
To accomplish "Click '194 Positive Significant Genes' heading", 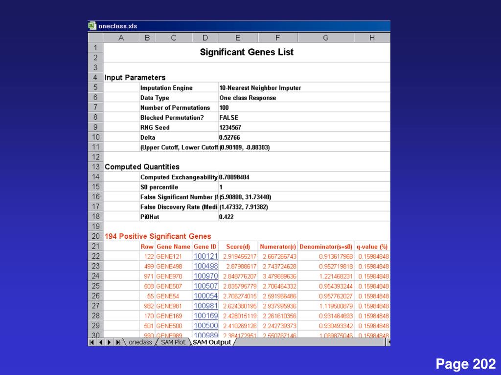I will point(158,236).
